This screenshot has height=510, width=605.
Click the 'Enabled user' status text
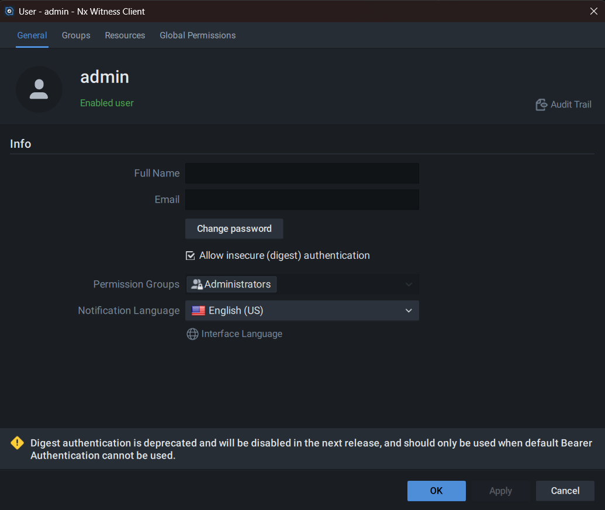point(107,103)
